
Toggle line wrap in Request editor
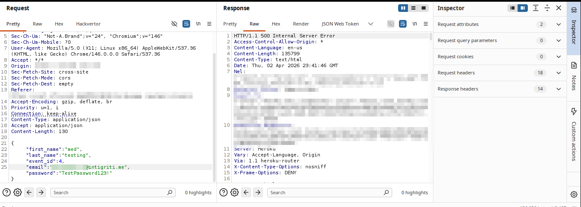tap(186, 24)
